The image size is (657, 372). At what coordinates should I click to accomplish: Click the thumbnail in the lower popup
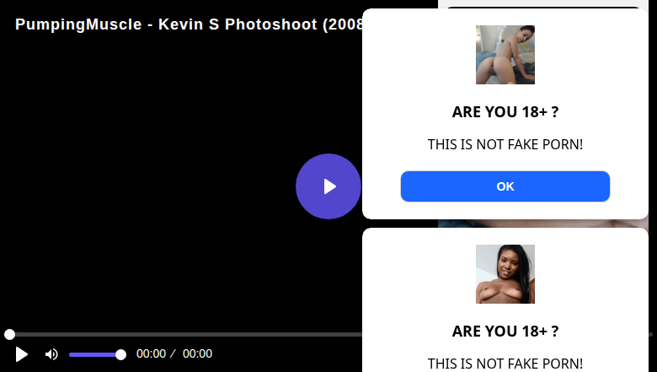click(505, 274)
